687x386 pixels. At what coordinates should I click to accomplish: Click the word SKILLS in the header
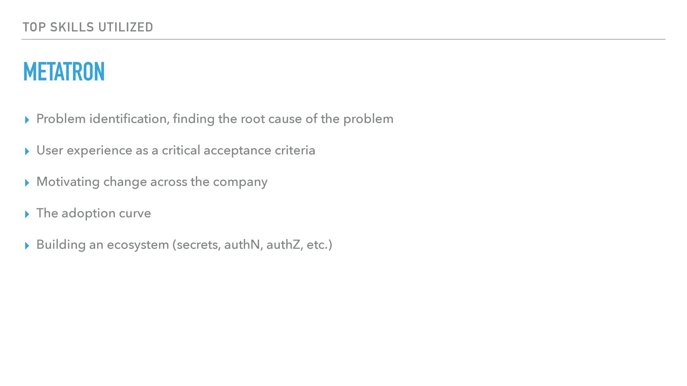point(72,27)
